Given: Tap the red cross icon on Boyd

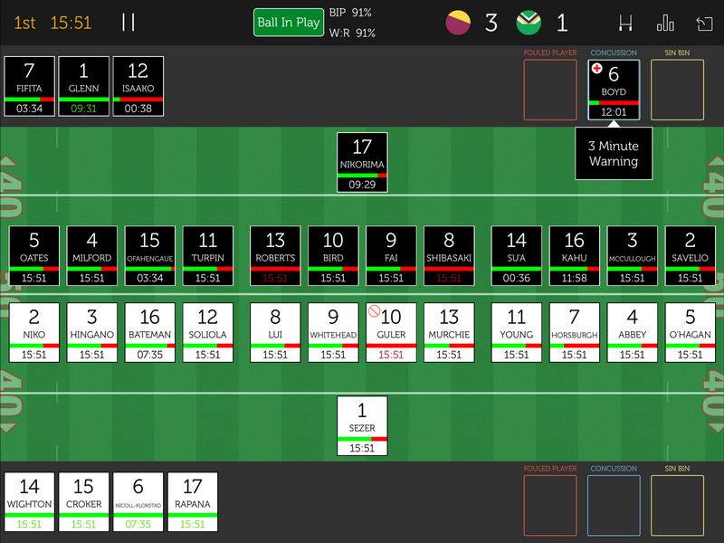Looking at the screenshot, I should (597, 69).
